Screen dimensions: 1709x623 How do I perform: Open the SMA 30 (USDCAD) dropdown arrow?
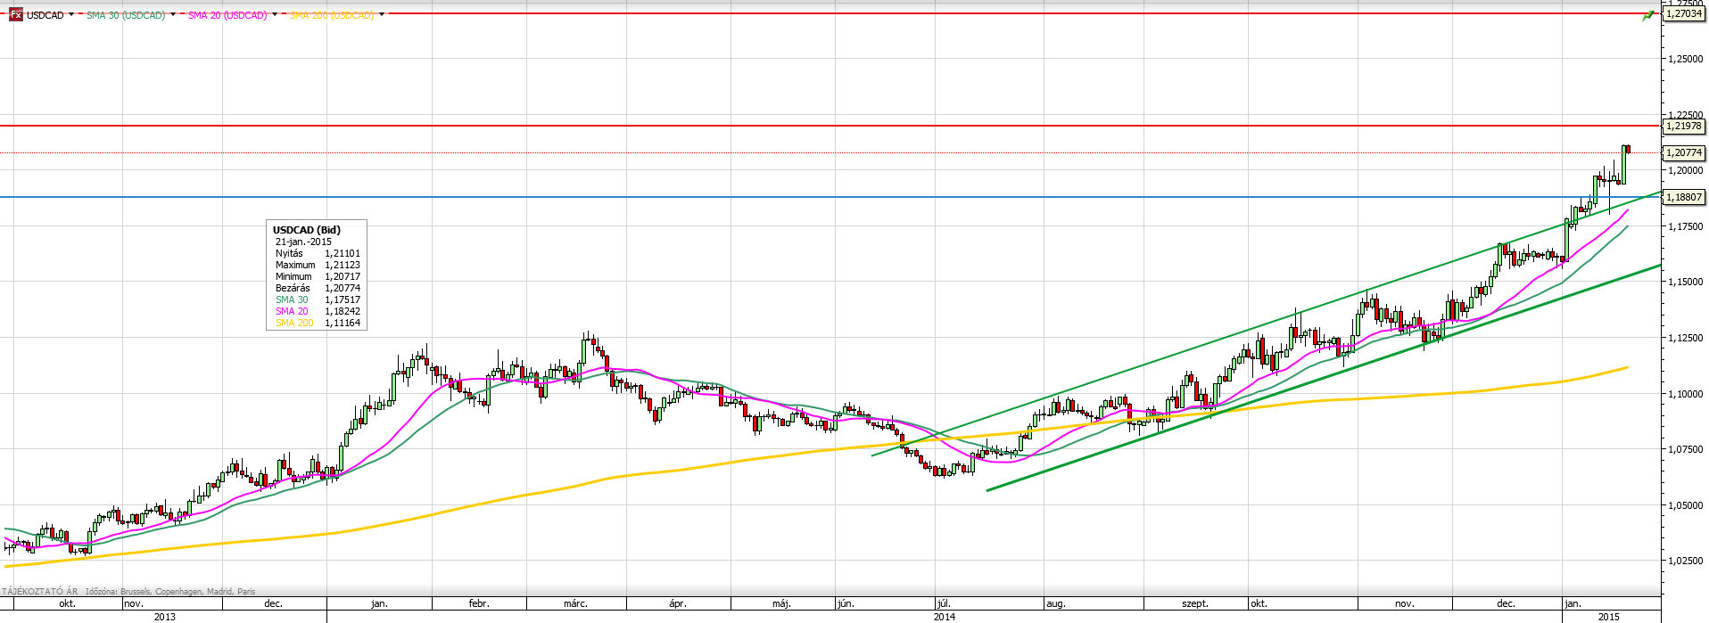172,15
